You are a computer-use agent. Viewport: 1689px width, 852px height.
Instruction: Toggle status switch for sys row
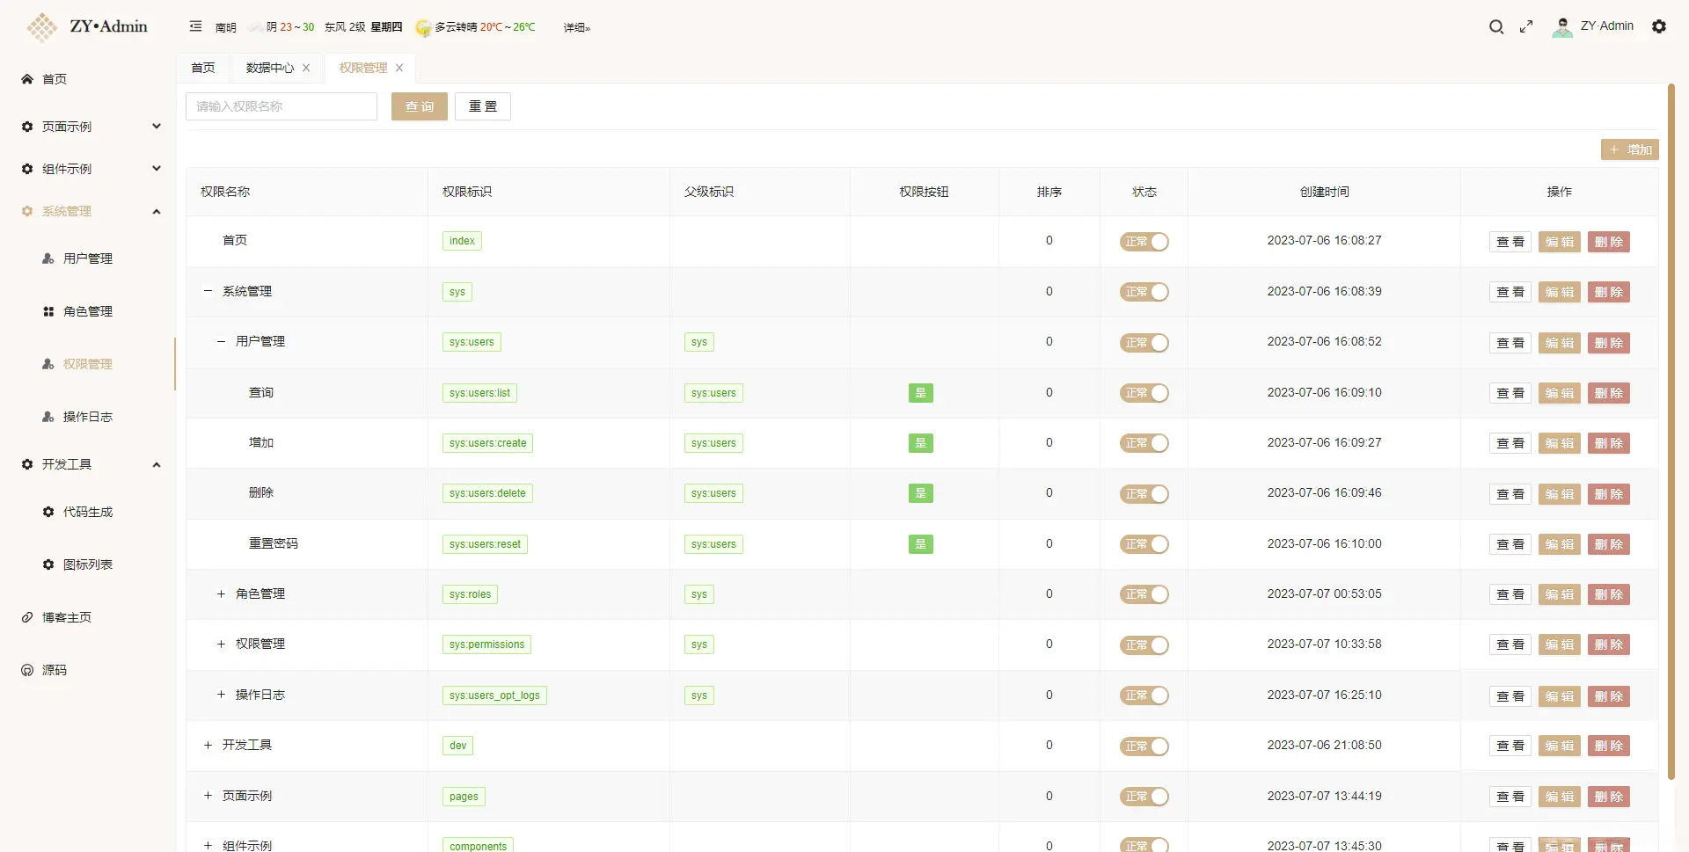(1144, 292)
